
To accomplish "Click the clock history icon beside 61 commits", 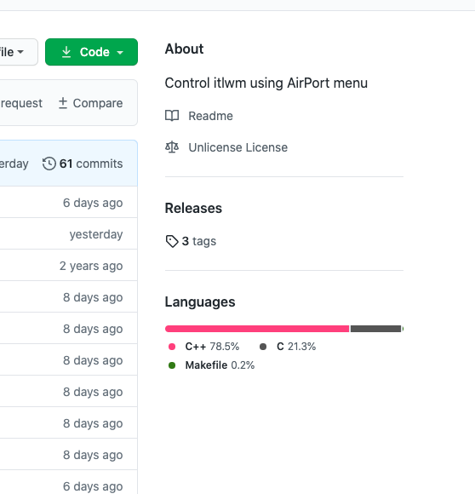I will 49,164.
